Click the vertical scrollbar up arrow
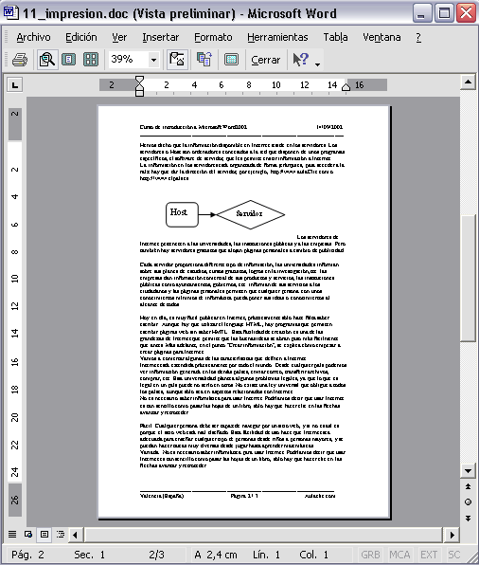Image resolution: width=479 pixels, height=565 pixels. click(468, 82)
